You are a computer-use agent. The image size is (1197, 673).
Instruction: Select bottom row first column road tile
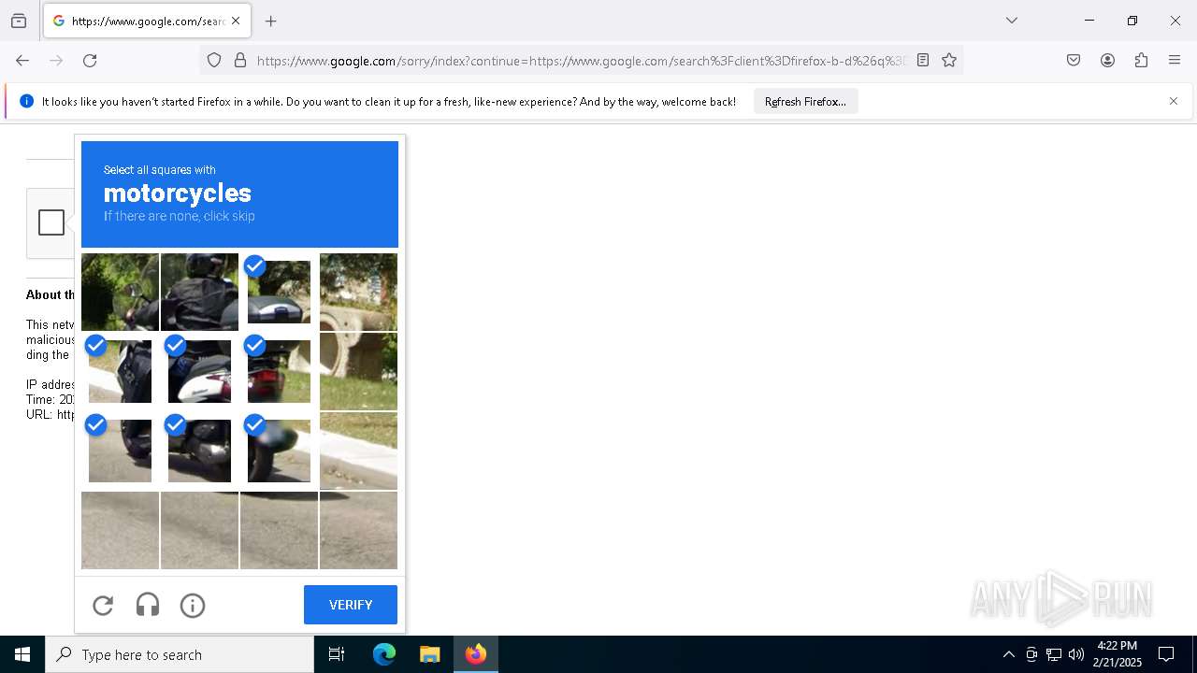click(120, 530)
